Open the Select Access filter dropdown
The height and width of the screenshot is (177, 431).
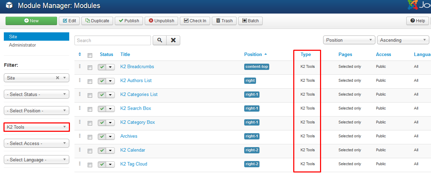(37, 143)
